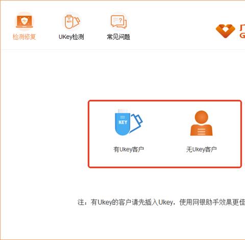The height and width of the screenshot is (240, 245).
Task: Choose the 无Ukey客户 option label
Action: pyautogui.click(x=202, y=149)
